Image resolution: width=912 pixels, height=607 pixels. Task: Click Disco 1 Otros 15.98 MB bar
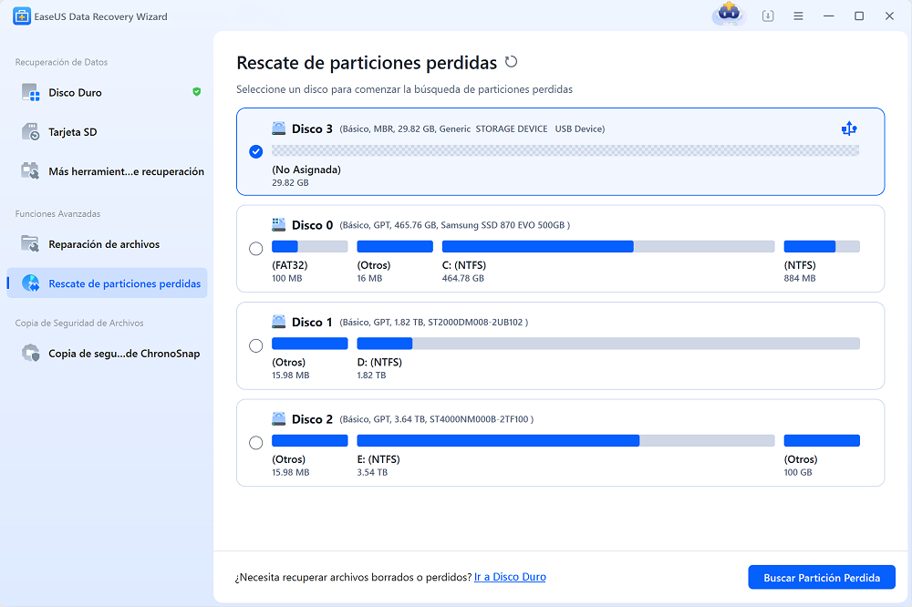[310, 344]
